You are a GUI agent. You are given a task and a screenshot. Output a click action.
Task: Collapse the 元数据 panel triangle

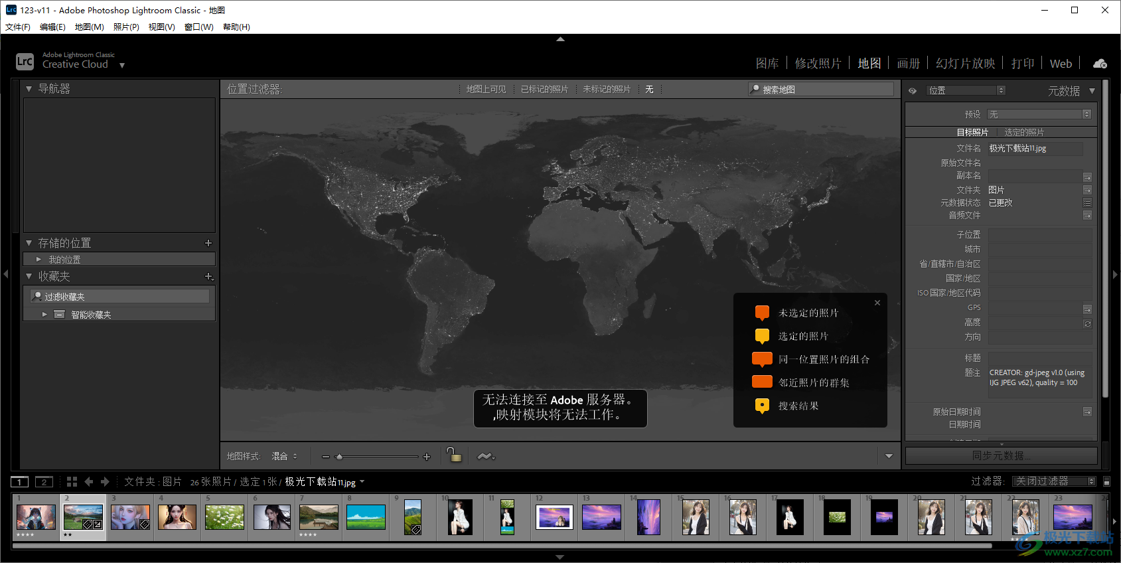pos(1092,91)
